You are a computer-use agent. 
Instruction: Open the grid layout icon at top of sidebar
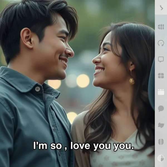(161, 27)
